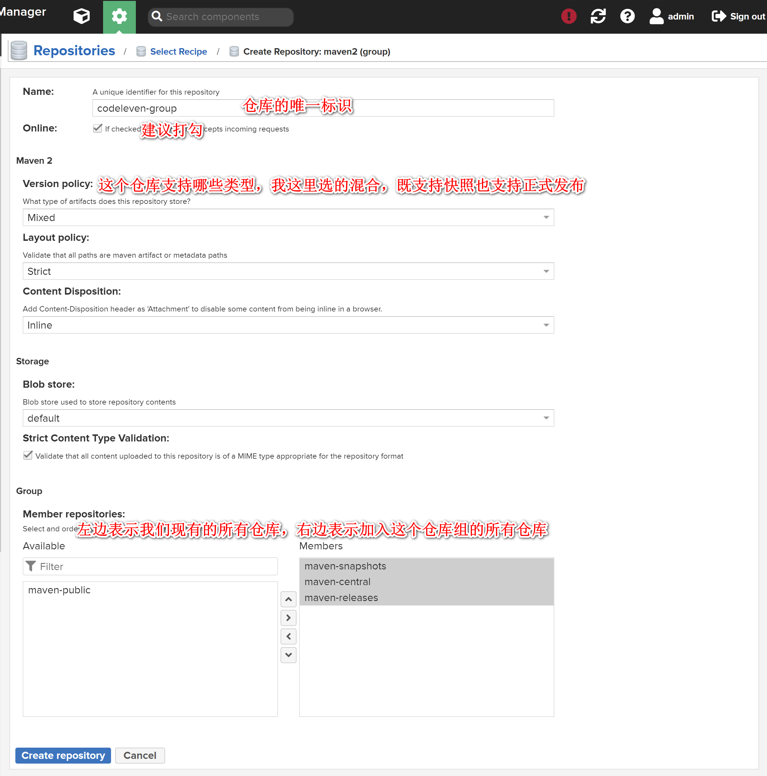Click the Create repository button
Image resolution: width=767 pixels, height=776 pixels.
(63, 755)
